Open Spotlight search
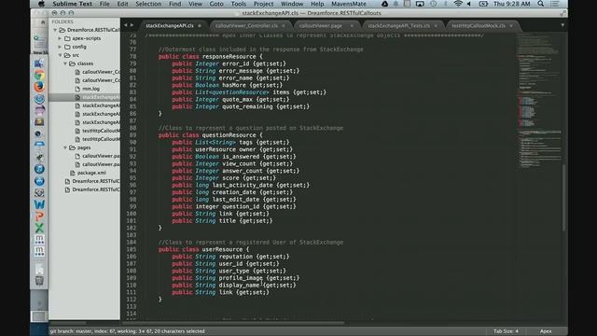The image size is (597, 336). tap(541, 4)
